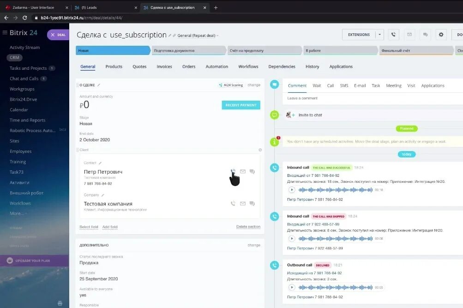Select the Task activity tab
The width and height of the screenshot is (463, 308).
376,85
